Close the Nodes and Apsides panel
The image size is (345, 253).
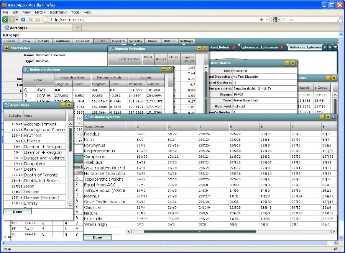click(169, 70)
